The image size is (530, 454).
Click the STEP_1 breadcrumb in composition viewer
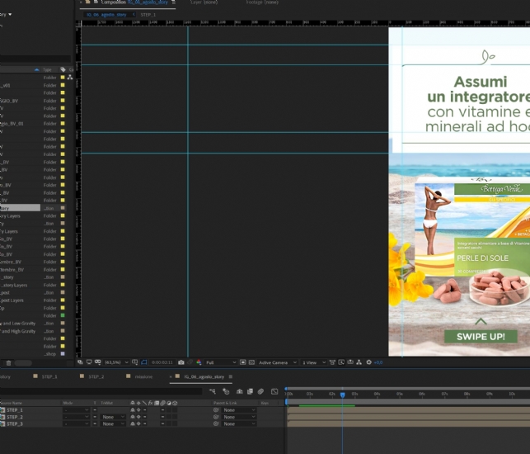tap(148, 15)
